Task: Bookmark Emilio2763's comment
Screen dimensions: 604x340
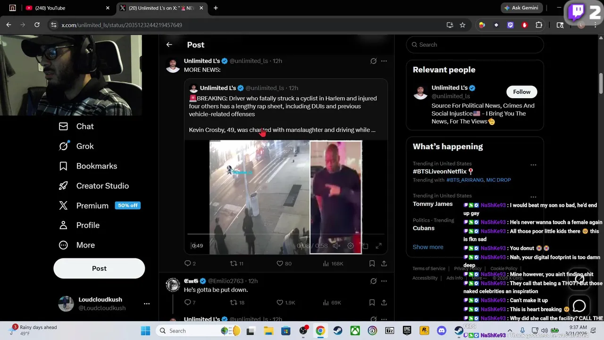Action: [x=372, y=302]
